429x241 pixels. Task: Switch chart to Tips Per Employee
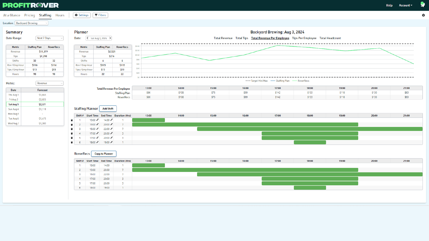(304, 38)
